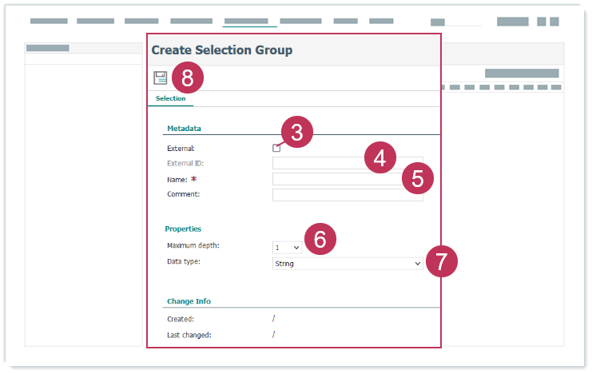Open the Maximum depth dropdown

(287, 248)
